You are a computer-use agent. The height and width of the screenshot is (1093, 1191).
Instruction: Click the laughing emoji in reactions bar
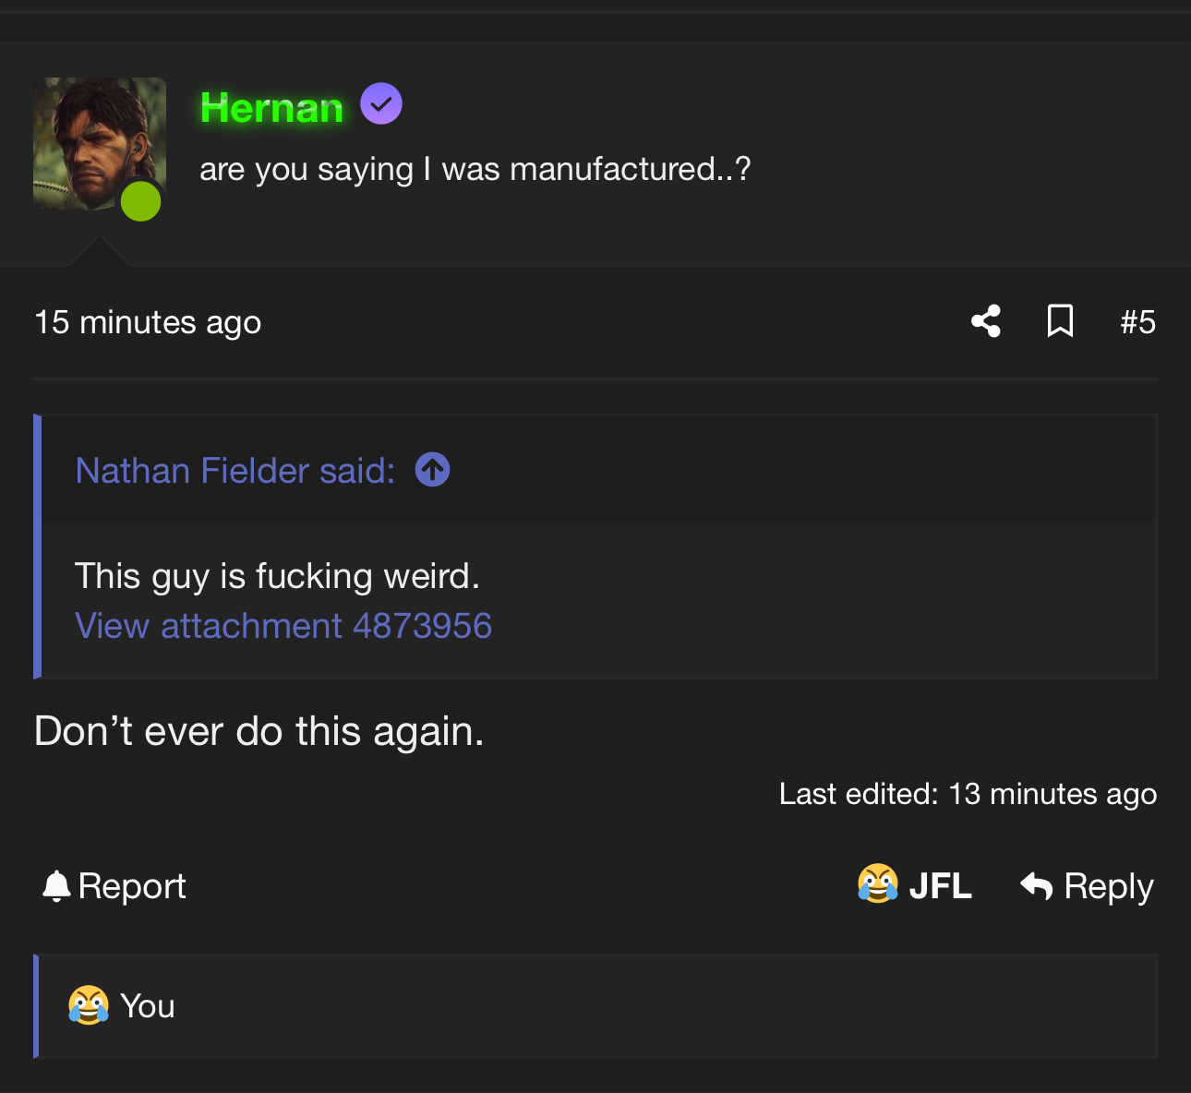(x=89, y=1006)
